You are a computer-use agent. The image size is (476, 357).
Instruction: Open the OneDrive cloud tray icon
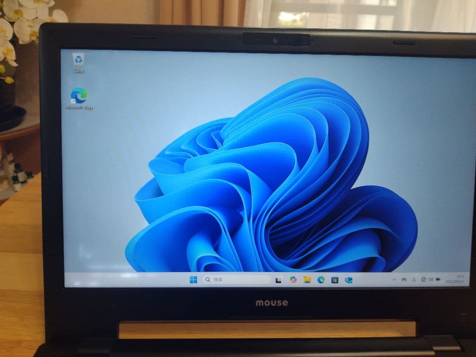coord(404,279)
